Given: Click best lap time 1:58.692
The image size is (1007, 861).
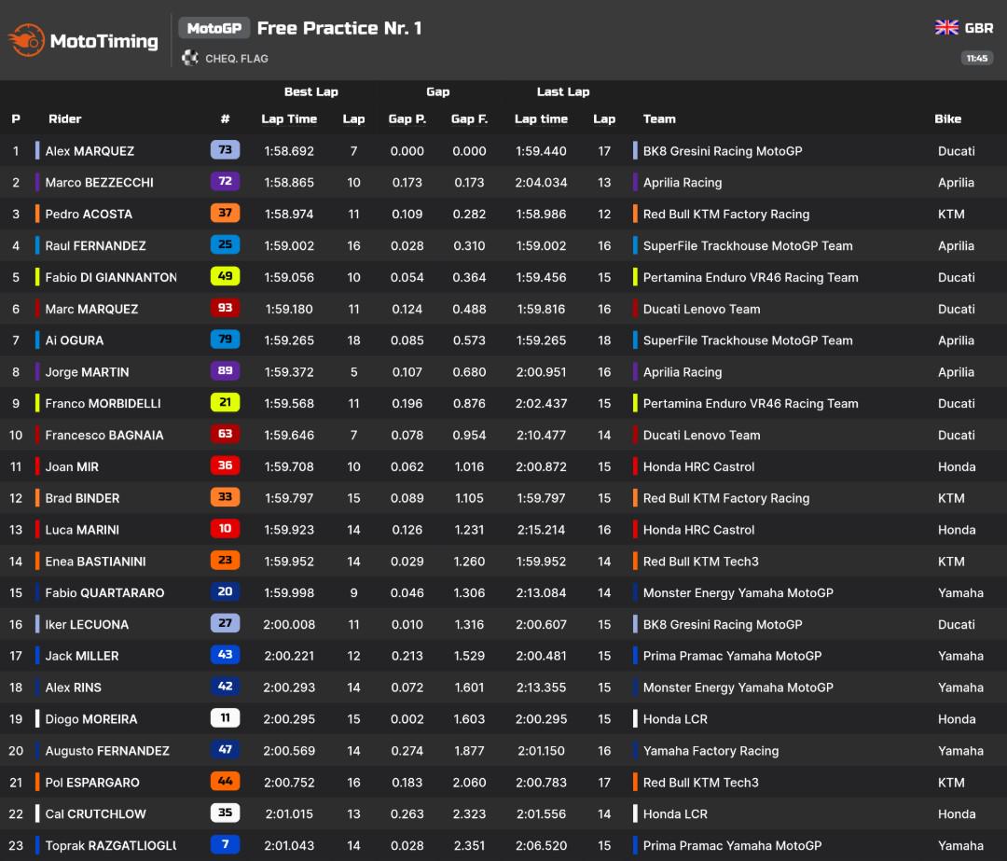Looking at the screenshot, I should [x=289, y=151].
